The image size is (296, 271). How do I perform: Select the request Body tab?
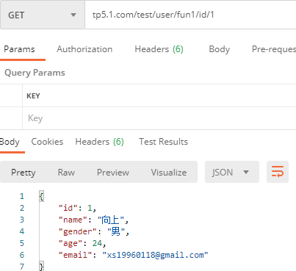point(220,49)
